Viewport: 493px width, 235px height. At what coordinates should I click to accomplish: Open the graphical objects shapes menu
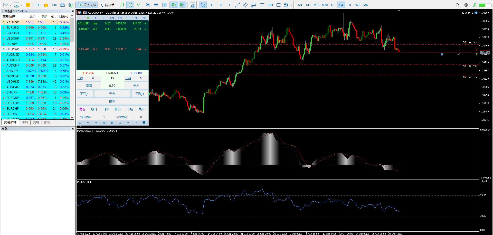tap(286, 5)
